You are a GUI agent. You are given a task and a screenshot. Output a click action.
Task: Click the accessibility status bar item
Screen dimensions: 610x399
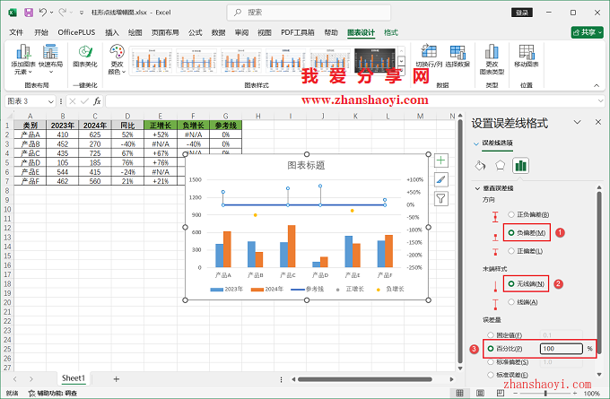click(x=53, y=393)
